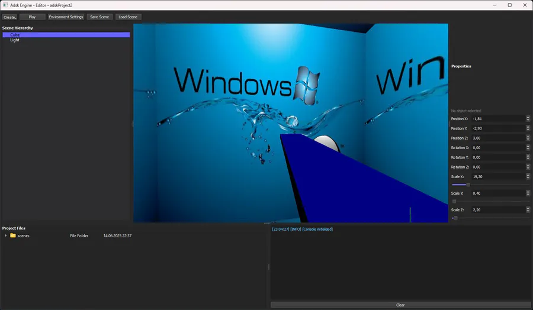Expand the scenes folder arrow
This screenshot has height=310, width=533.
(6, 235)
